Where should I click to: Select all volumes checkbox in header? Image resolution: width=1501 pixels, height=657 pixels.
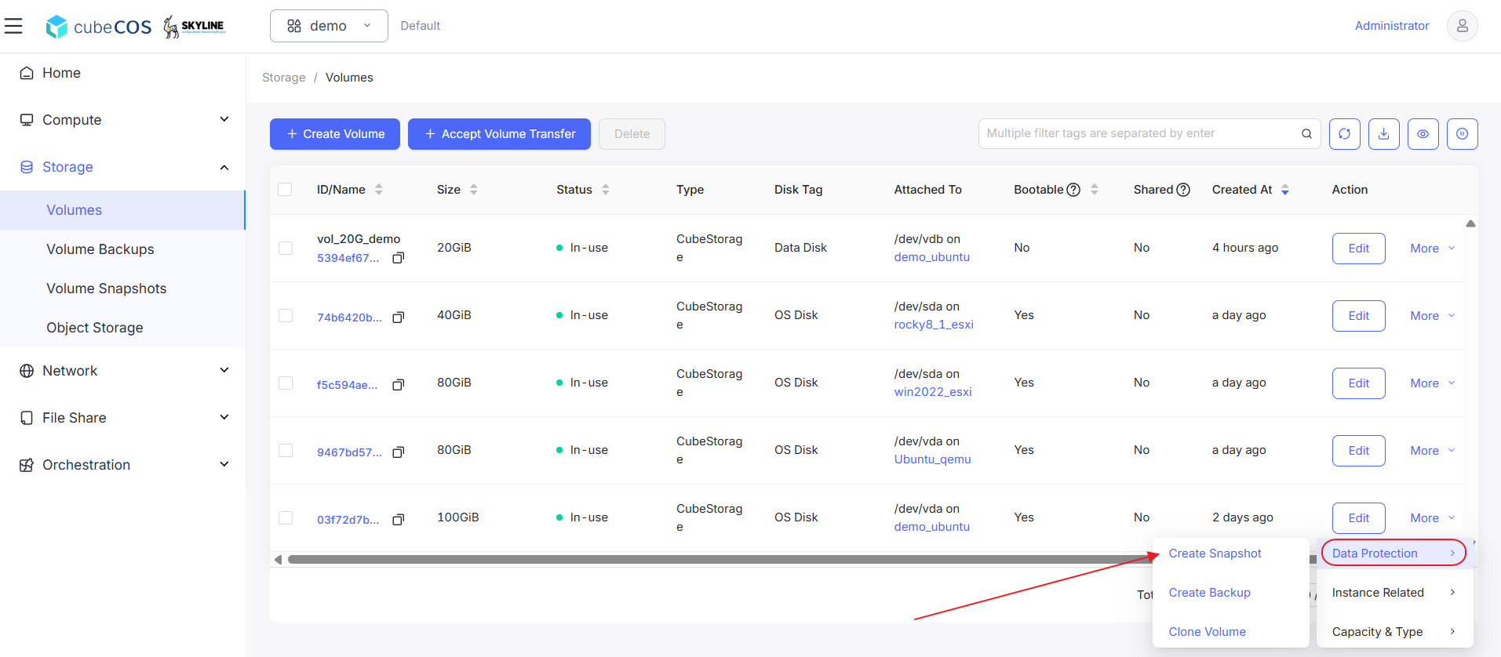[x=285, y=190]
